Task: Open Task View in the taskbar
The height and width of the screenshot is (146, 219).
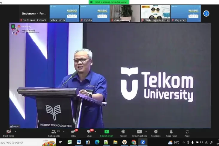Action: tap(60, 142)
